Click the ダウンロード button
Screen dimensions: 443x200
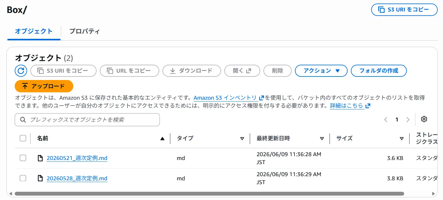(192, 71)
